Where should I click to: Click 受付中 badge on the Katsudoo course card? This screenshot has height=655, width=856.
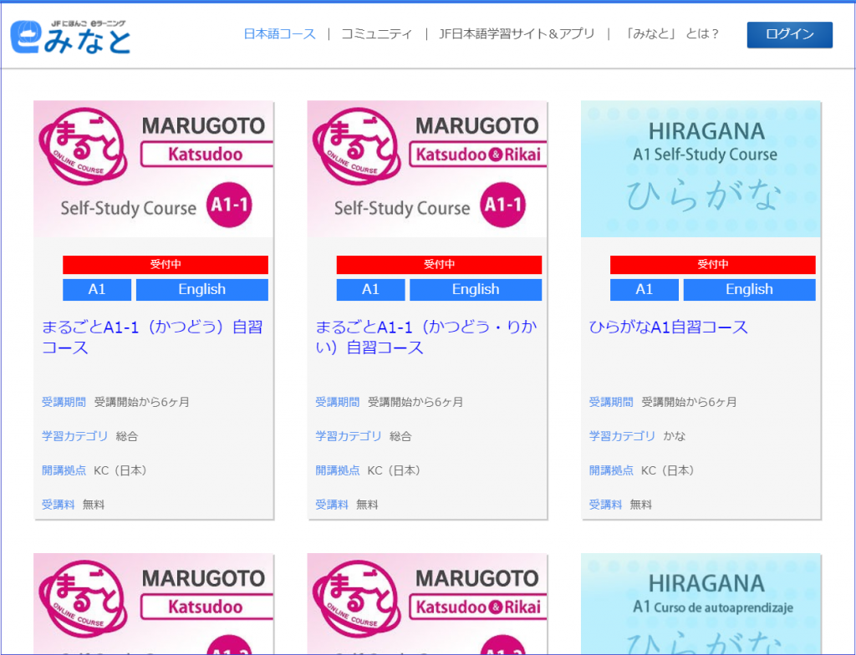tap(166, 265)
